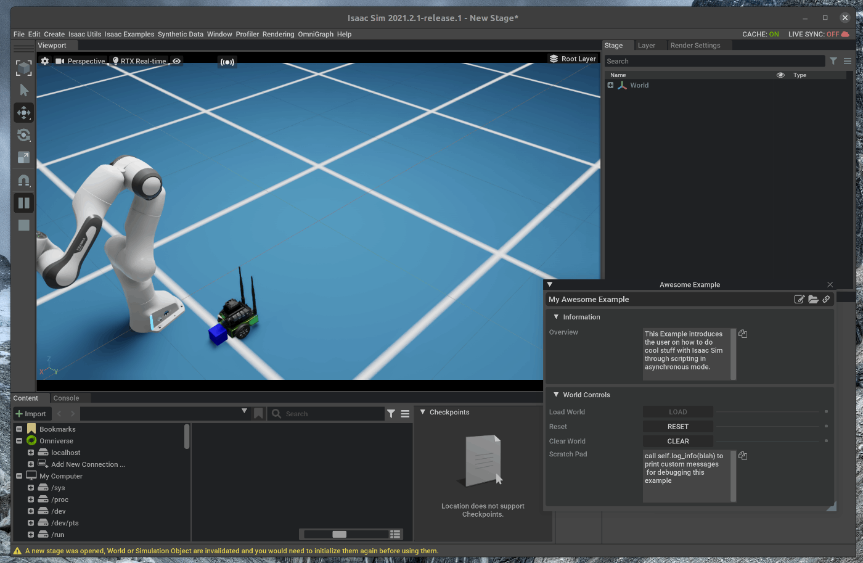863x563 pixels.
Task: Activate the Scale tool
Action: tap(23, 157)
